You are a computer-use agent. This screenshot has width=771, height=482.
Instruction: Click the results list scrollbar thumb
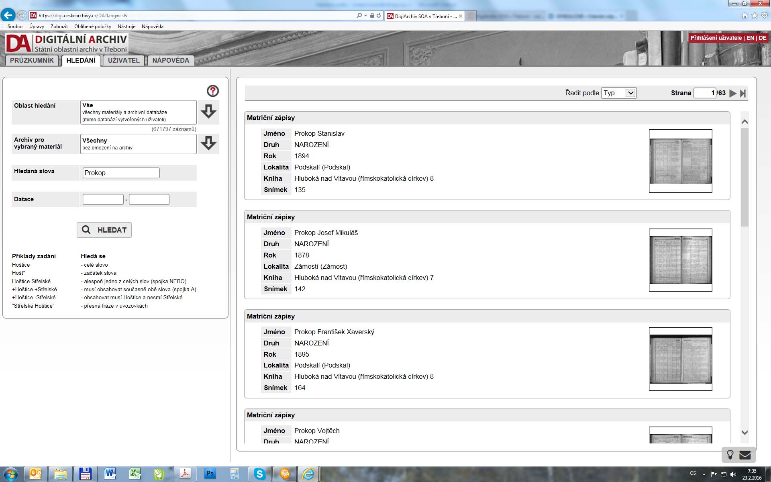pyautogui.click(x=744, y=177)
